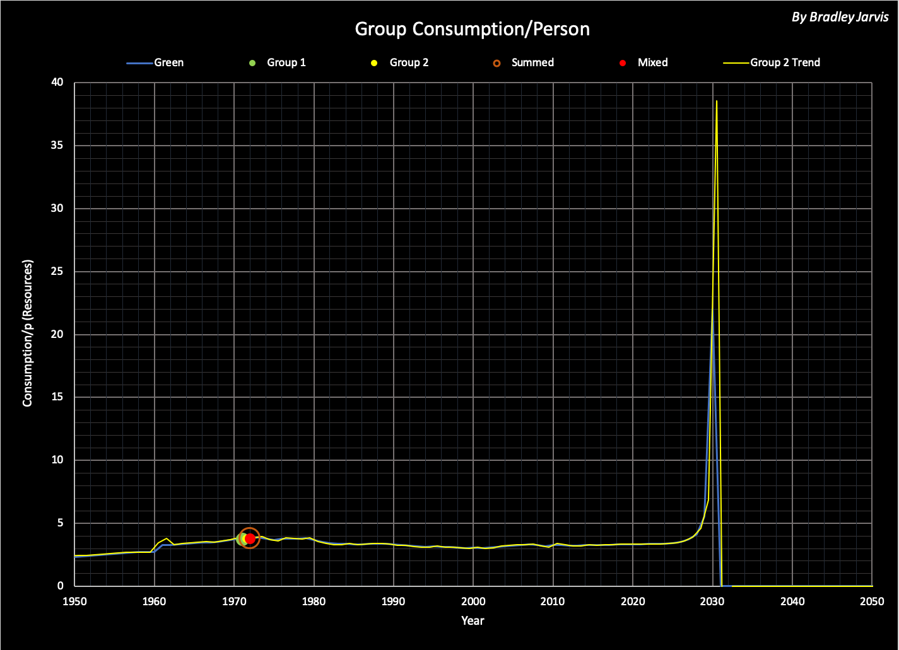Select the chart title Group Consumption/Person
This screenshot has height=650, width=899.
(x=472, y=29)
